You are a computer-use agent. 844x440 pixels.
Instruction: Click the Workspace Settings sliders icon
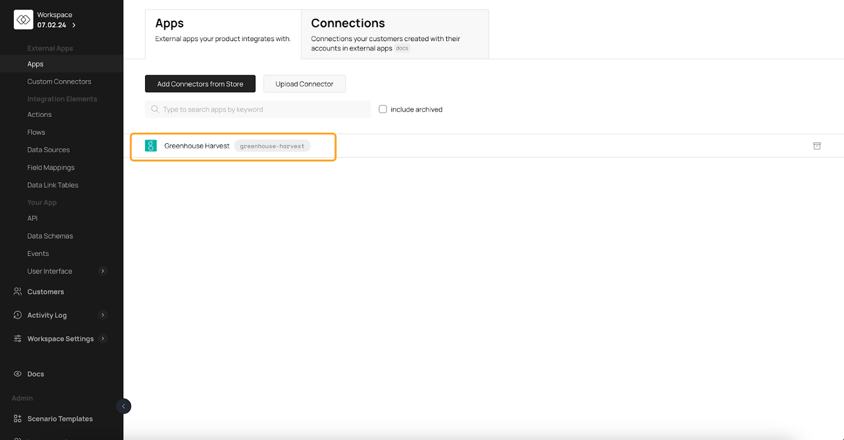click(x=17, y=338)
